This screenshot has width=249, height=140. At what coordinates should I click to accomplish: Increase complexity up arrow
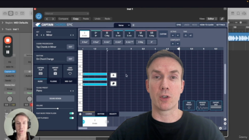pos(173,44)
